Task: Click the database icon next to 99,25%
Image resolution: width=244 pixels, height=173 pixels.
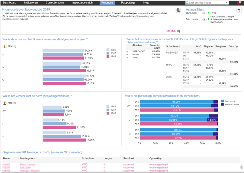Action: (179, 31)
